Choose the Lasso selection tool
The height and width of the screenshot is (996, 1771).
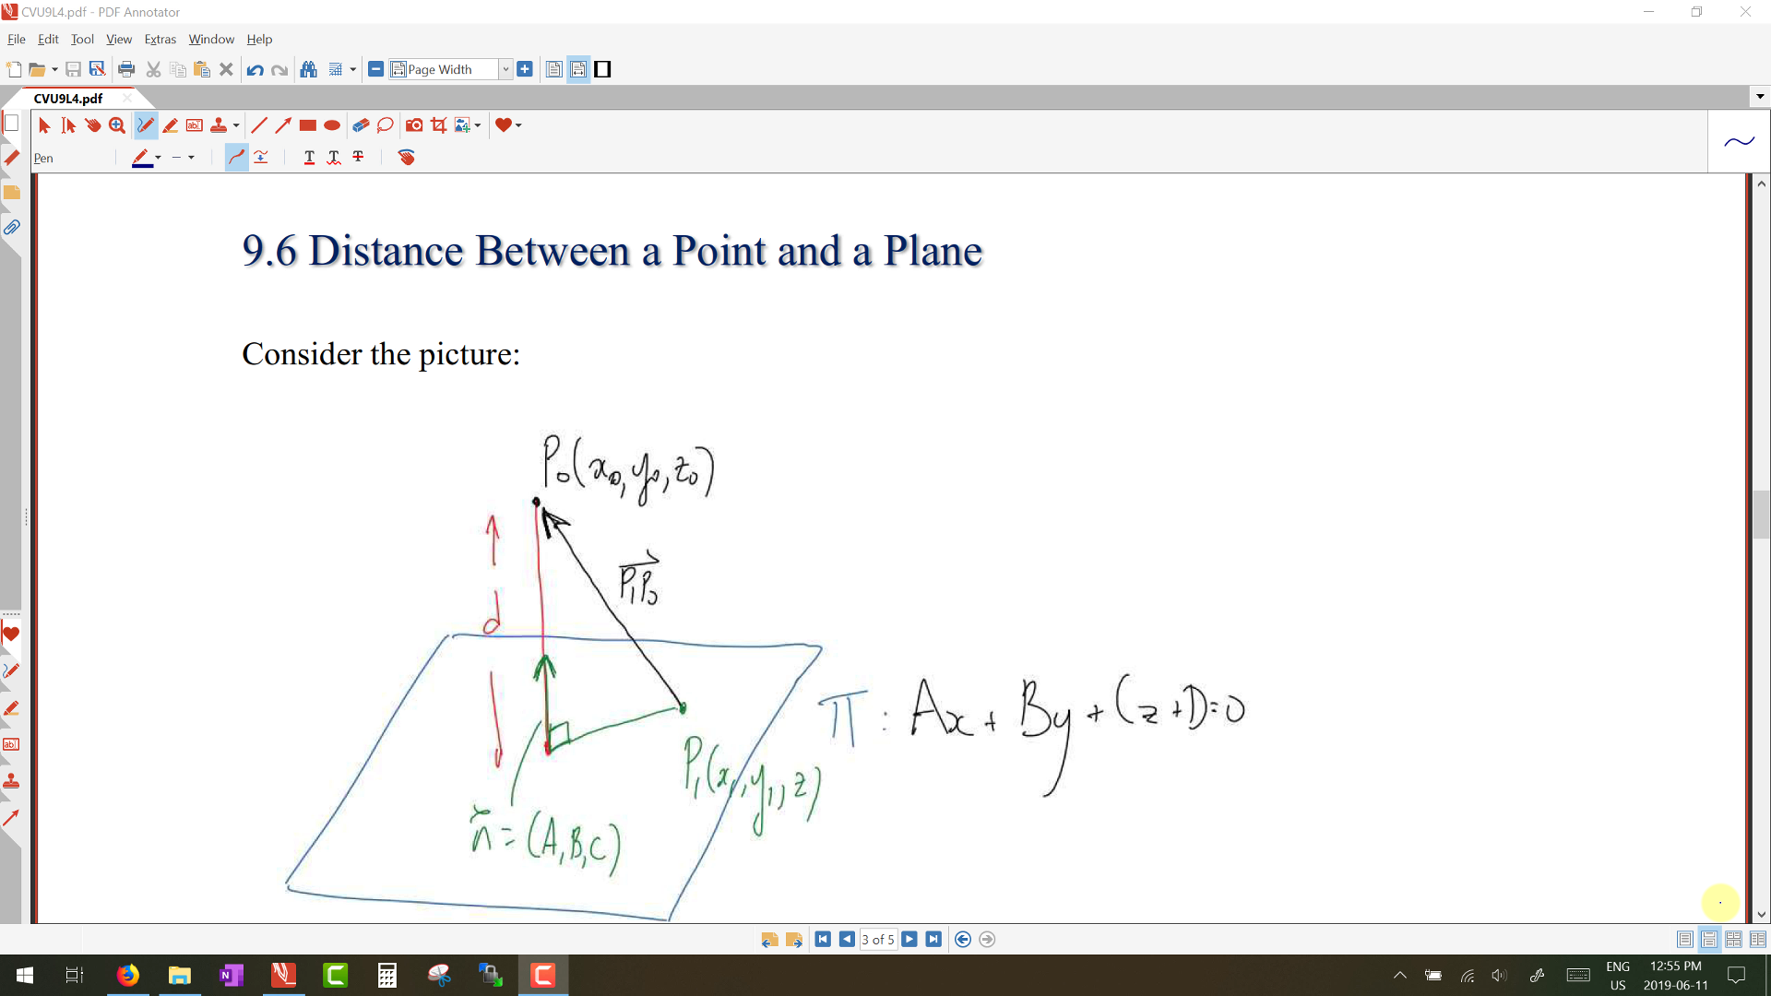(x=386, y=125)
